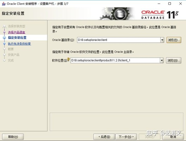Maximize the Oracle Client installer window

click(x=170, y=4)
